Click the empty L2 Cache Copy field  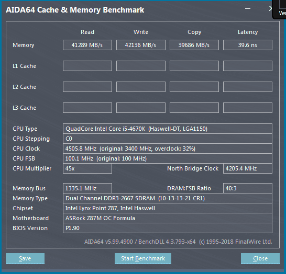[x=194, y=87]
